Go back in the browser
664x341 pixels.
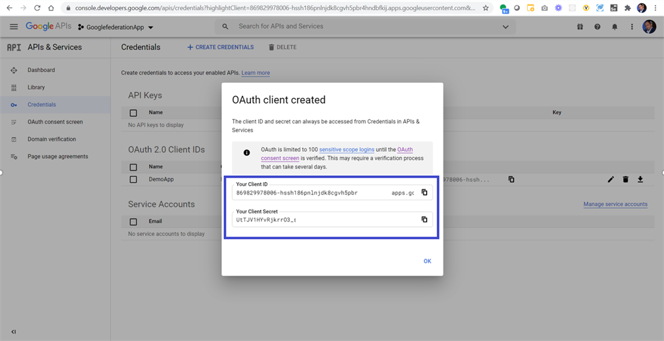[x=9, y=8]
